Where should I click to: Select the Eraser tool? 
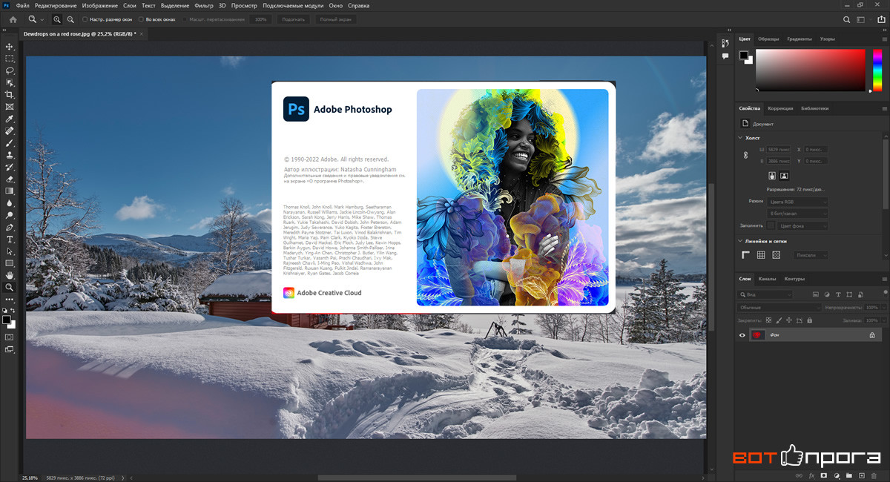[x=10, y=179]
